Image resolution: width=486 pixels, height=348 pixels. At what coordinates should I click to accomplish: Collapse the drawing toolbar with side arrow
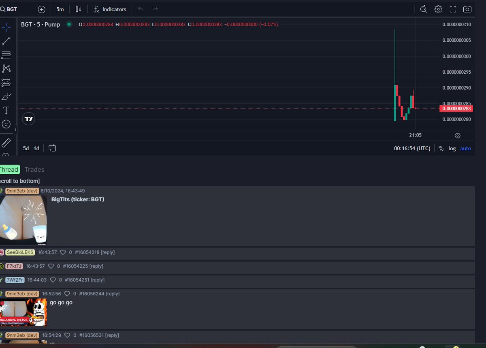coord(15,130)
